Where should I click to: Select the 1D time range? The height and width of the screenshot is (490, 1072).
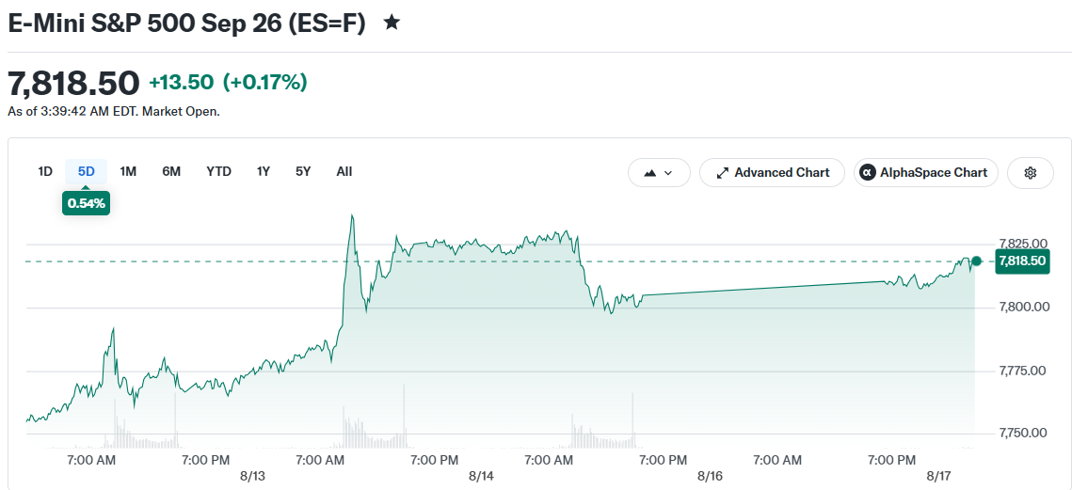tap(45, 171)
